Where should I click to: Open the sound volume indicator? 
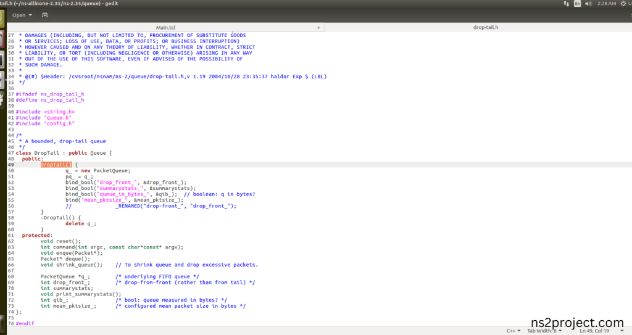point(588,4)
